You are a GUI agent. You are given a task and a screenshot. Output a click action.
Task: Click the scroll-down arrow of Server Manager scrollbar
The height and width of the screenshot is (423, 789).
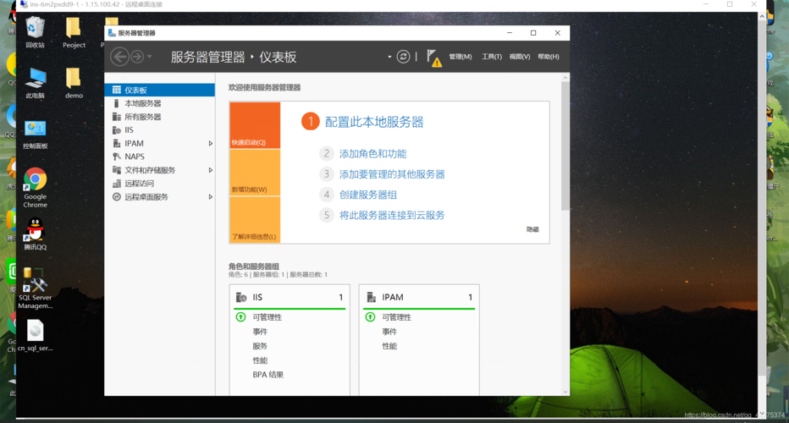(x=565, y=392)
